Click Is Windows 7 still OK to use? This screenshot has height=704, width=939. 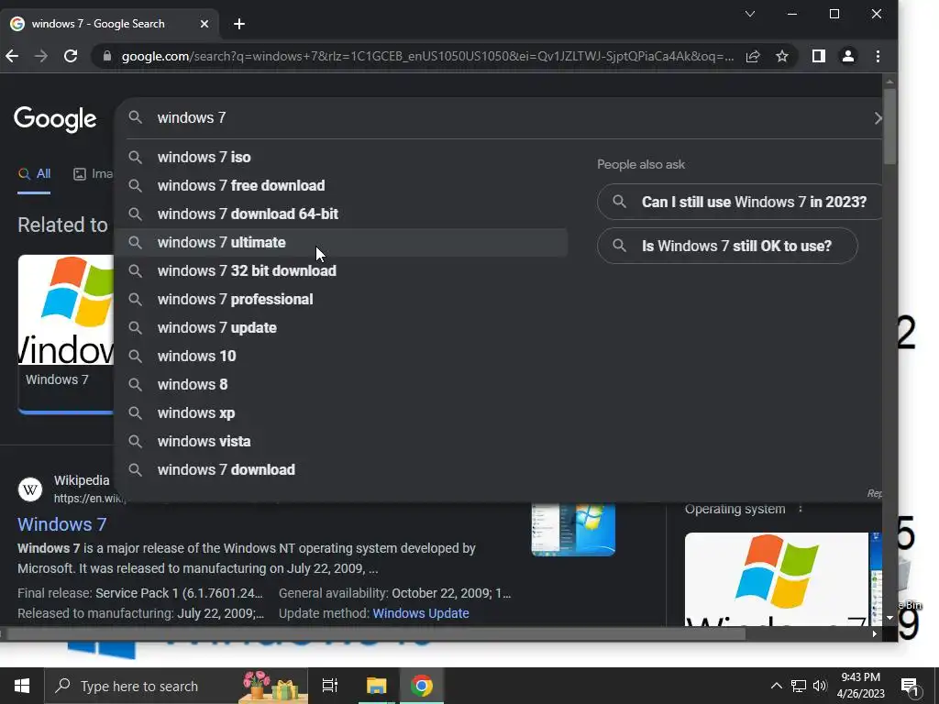tap(727, 246)
